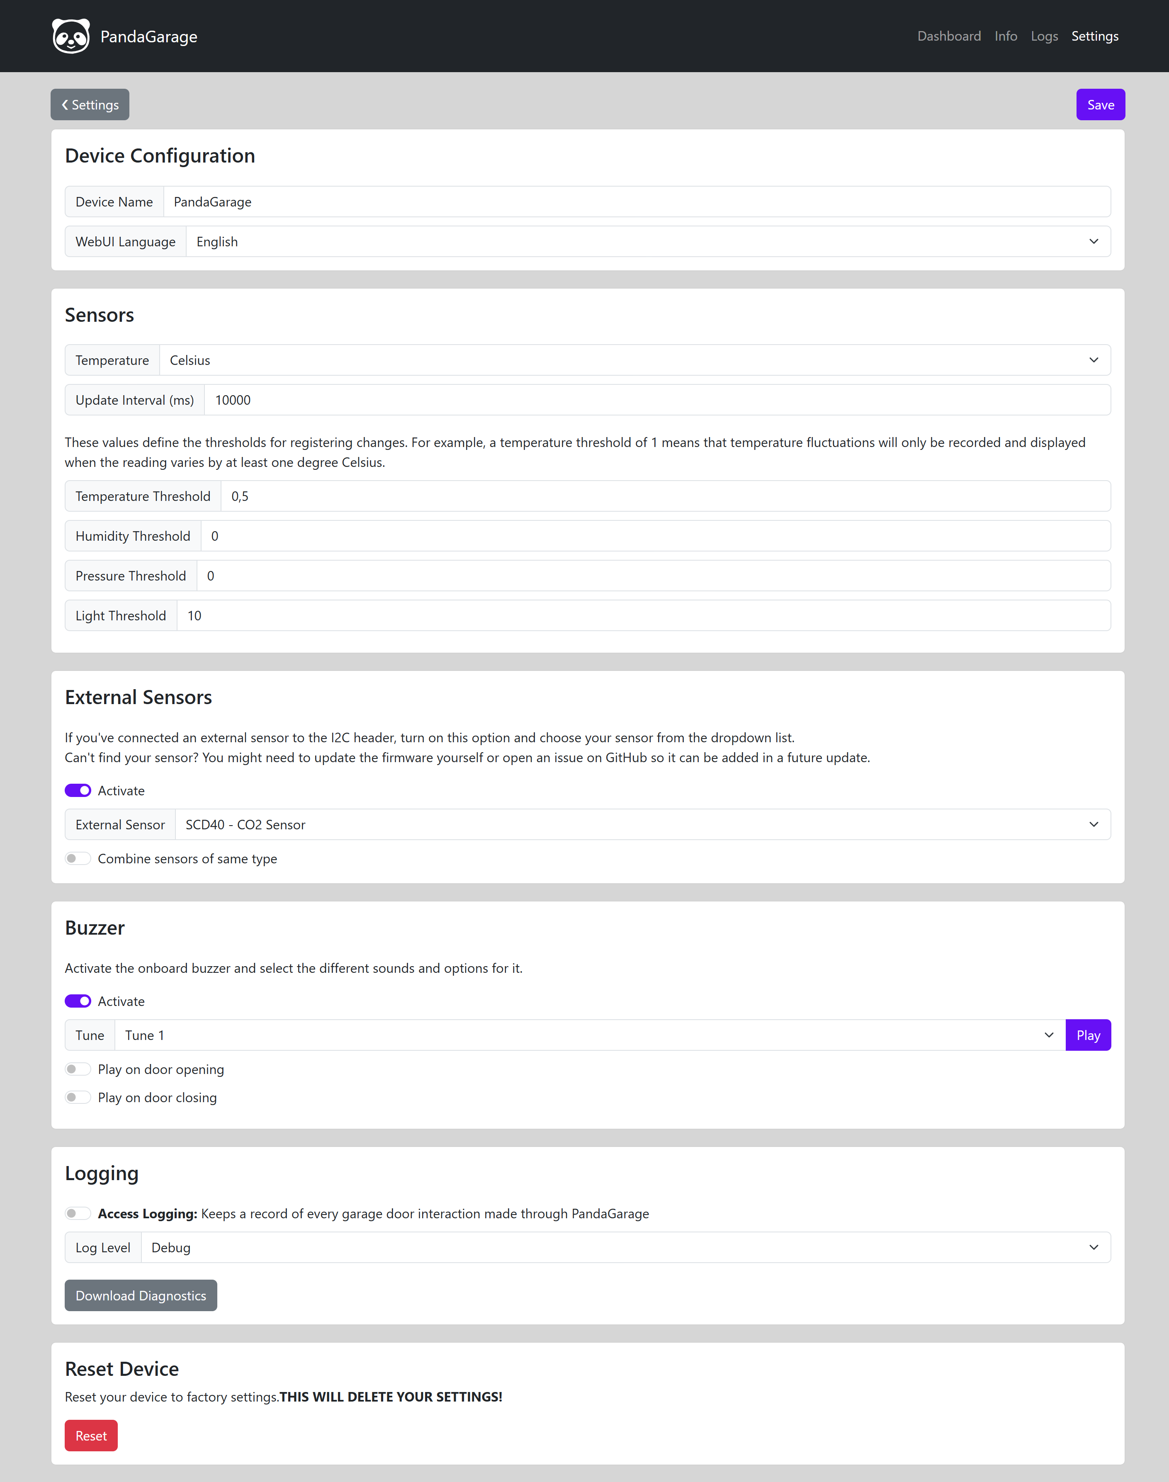Viewport: 1169px width, 1482px height.
Task: Disable the External Sensors Activate switch
Action: tap(78, 791)
